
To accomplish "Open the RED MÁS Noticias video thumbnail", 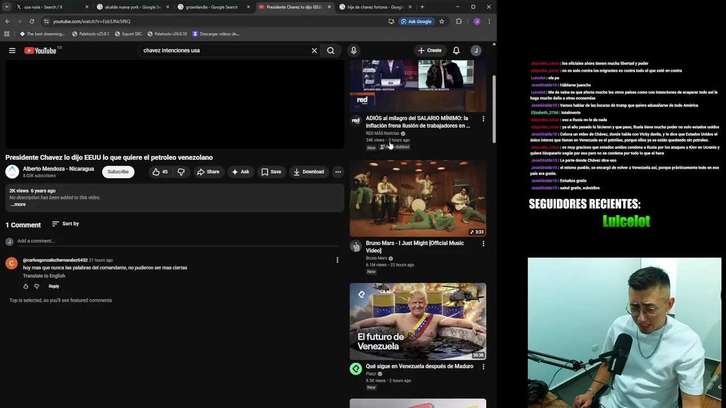I will click(418, 86).
